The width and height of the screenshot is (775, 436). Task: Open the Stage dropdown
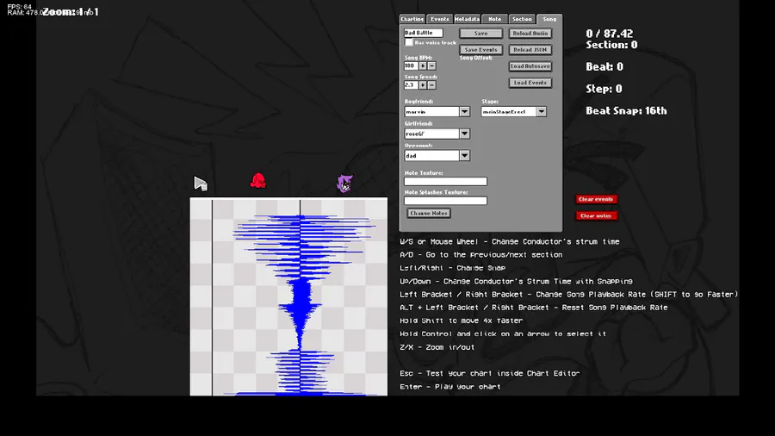click(542, 112)
